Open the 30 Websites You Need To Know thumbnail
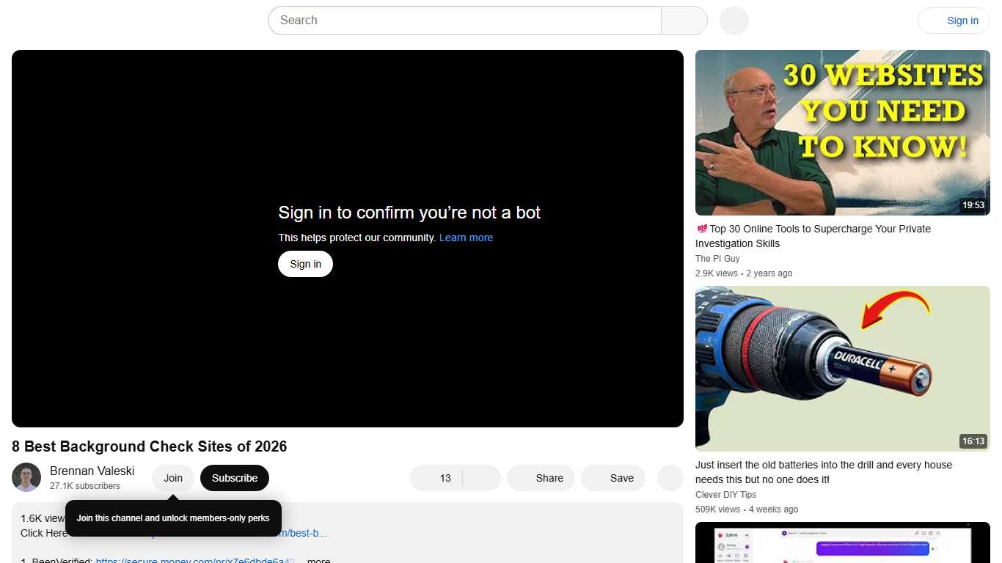 coord(842,133)
